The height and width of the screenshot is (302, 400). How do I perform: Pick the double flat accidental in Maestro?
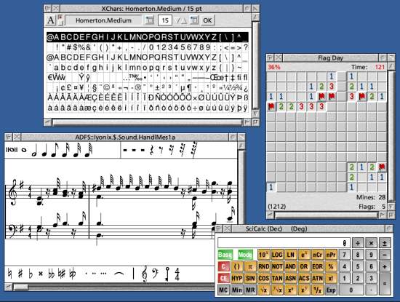click(52, 274)
